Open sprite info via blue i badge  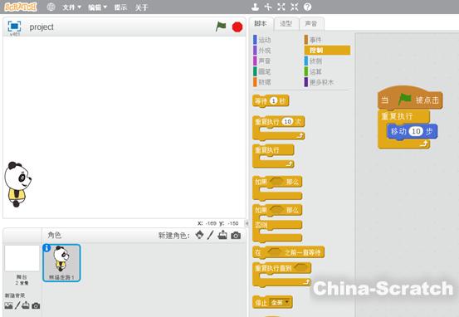click(46, 248)
